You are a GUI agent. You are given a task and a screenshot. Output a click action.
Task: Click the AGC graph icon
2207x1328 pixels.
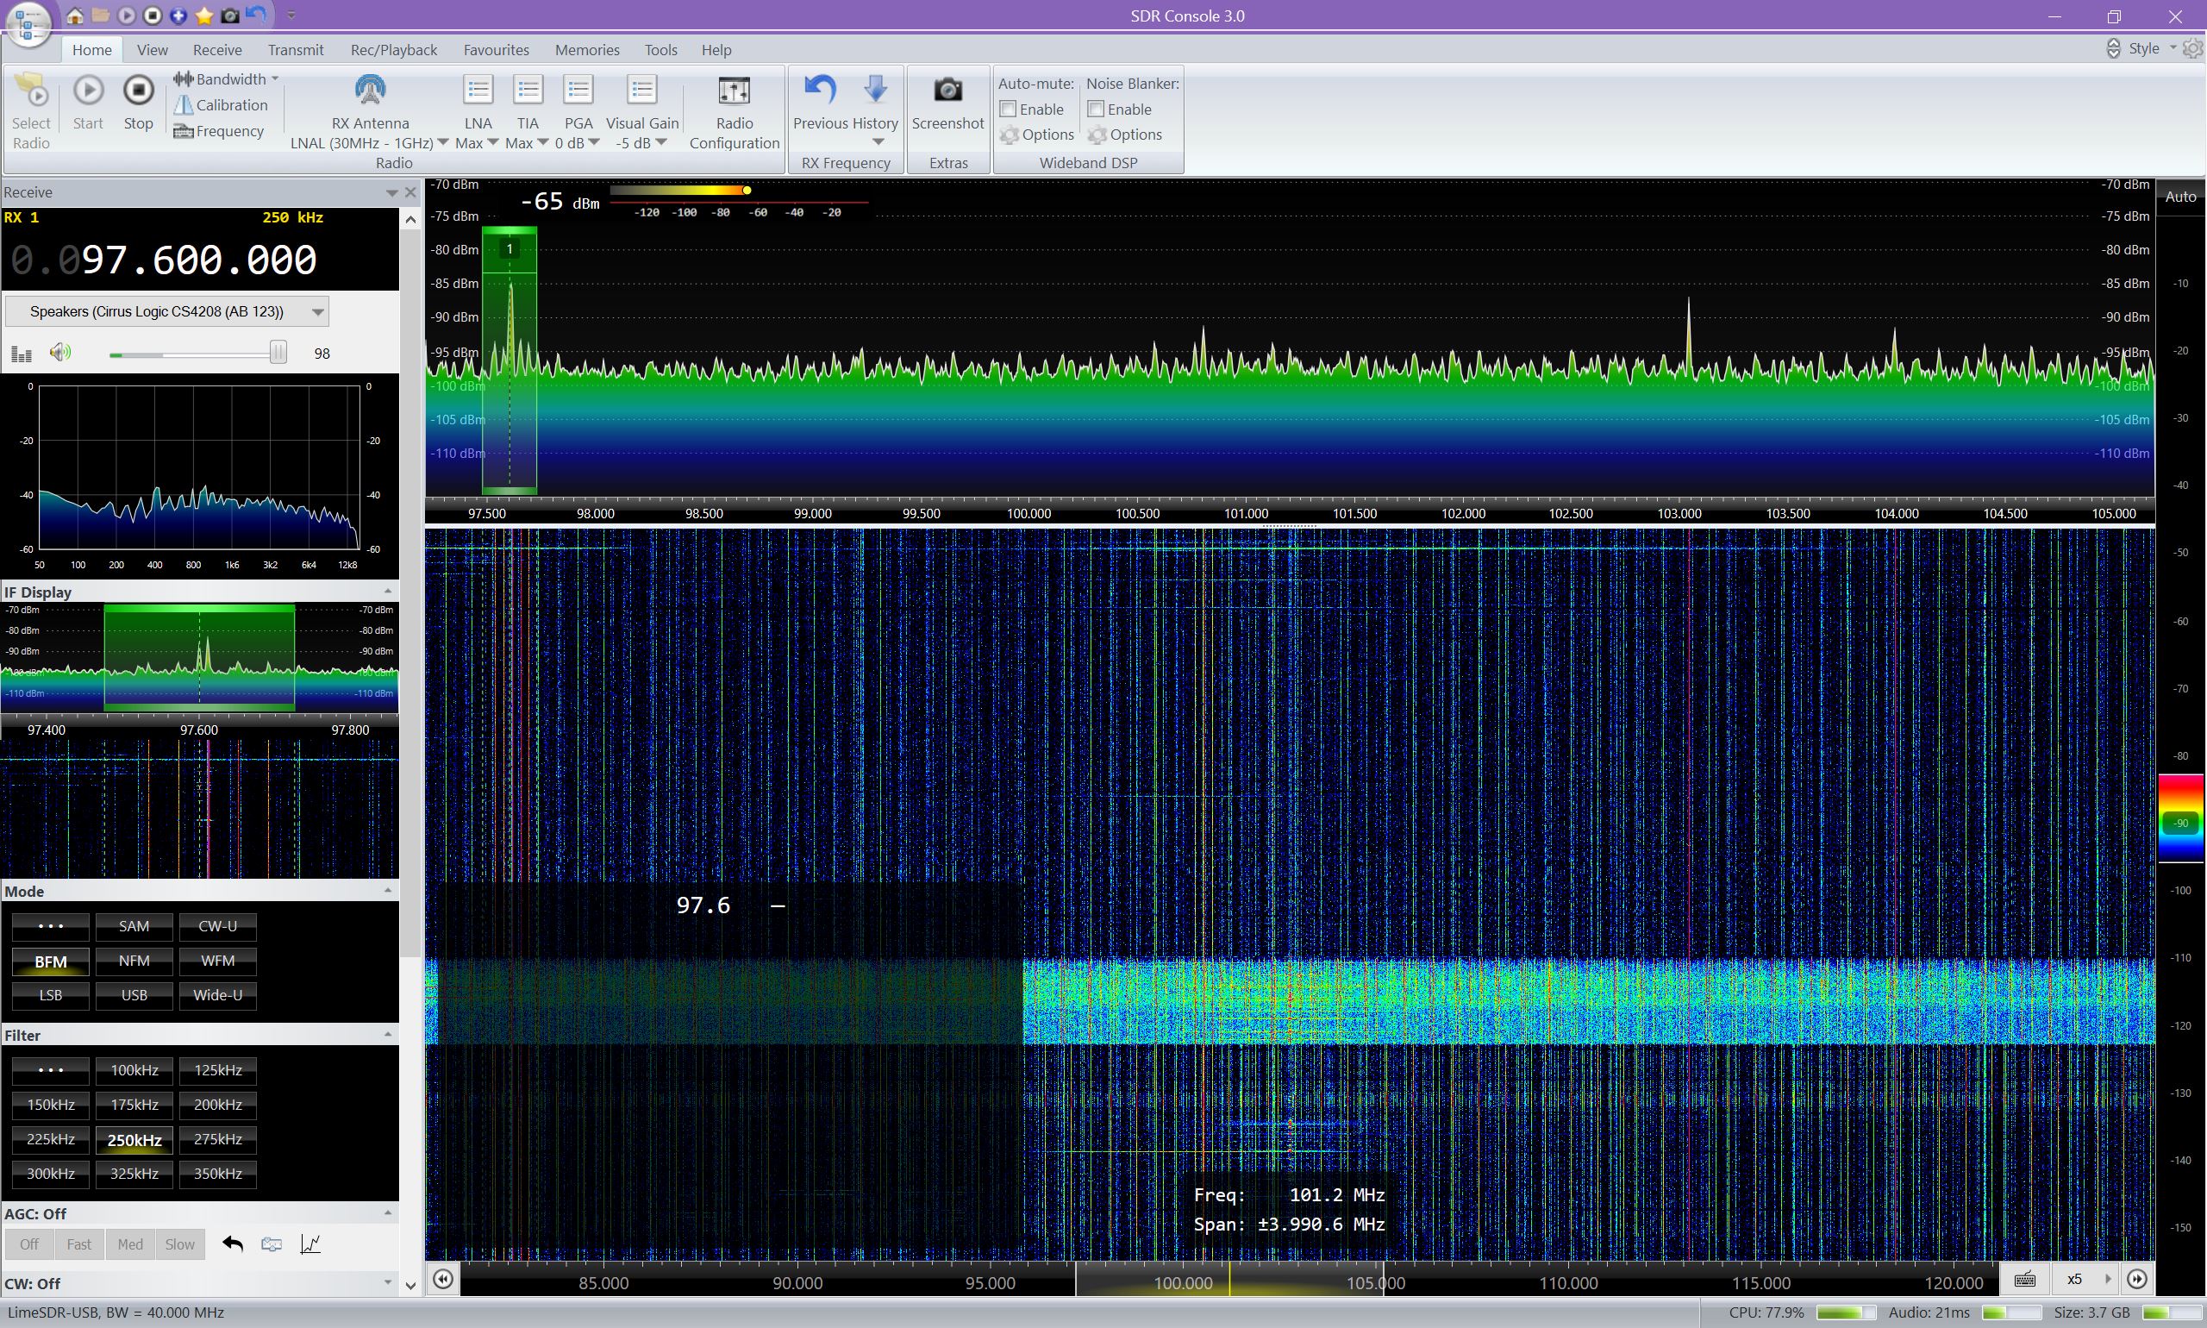310,1243
